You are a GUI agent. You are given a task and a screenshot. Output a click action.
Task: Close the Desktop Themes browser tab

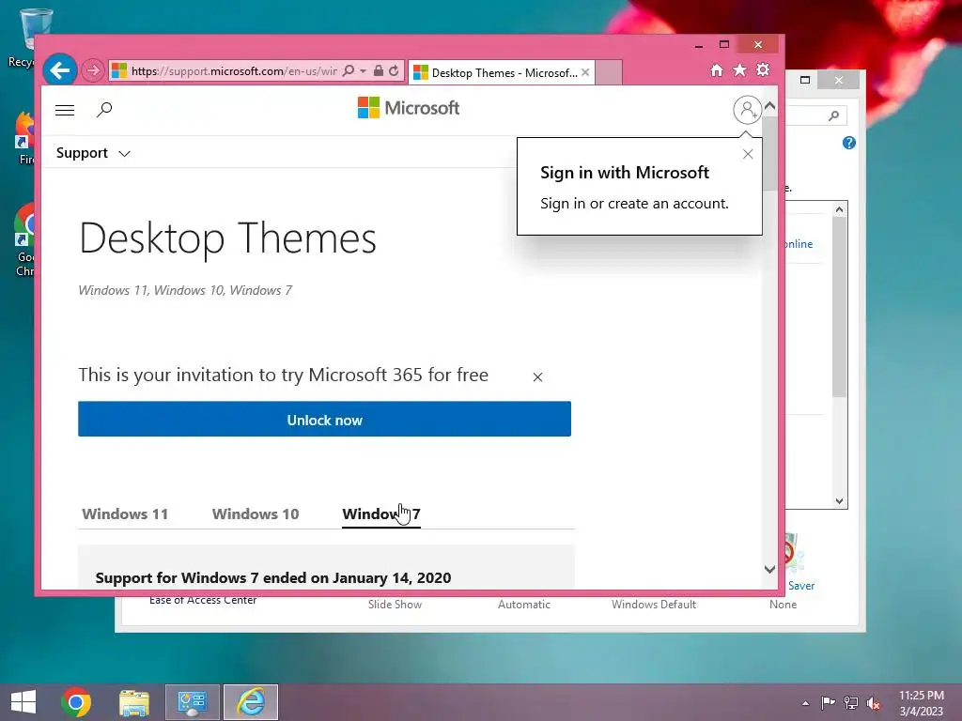coord(585,72)
